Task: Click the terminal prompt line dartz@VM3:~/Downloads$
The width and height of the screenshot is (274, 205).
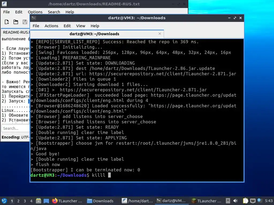Action: click(60, 175)
